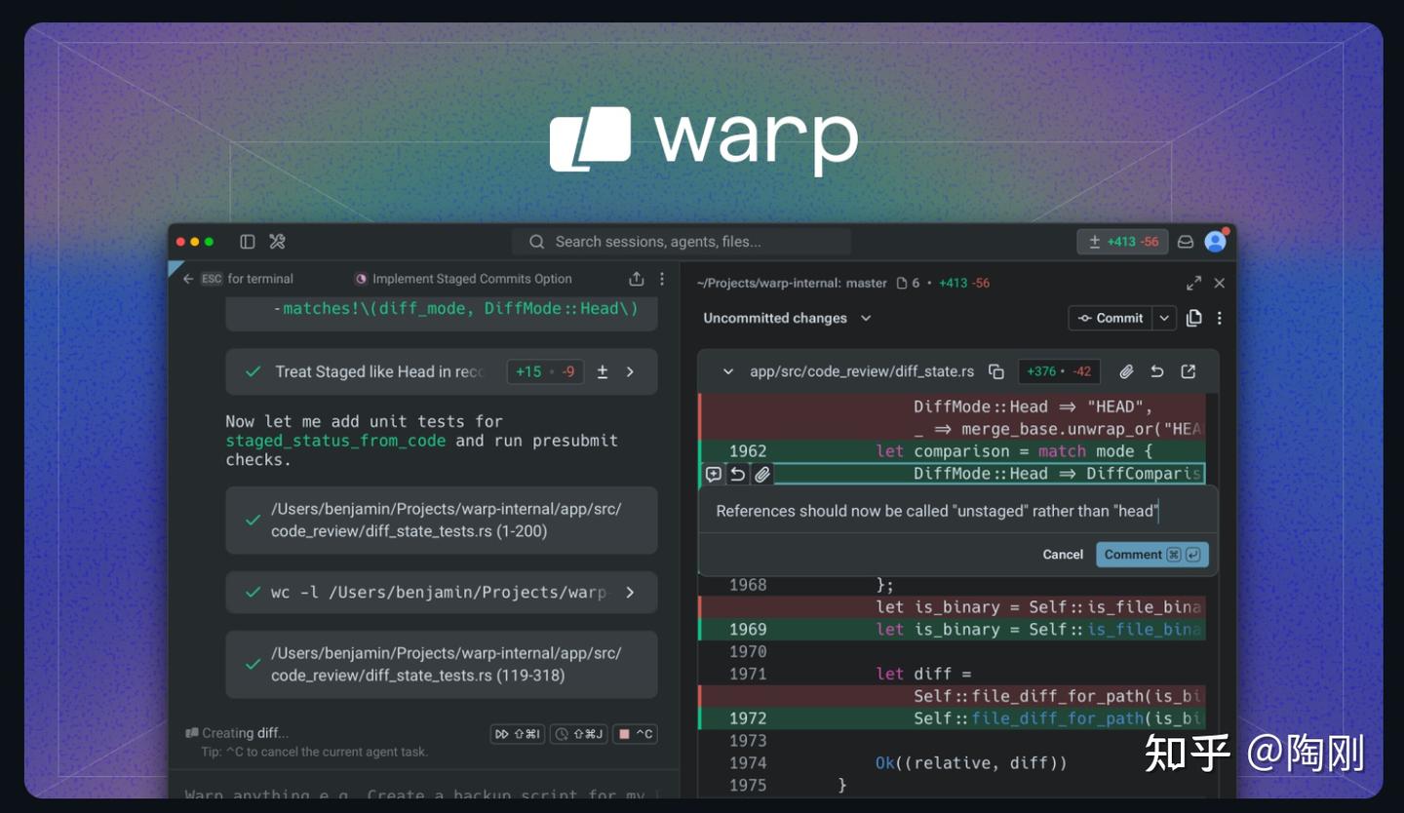Select the Implement Staged Commits Option title
The image size is (1404, 813).
(x=472, y=279)
